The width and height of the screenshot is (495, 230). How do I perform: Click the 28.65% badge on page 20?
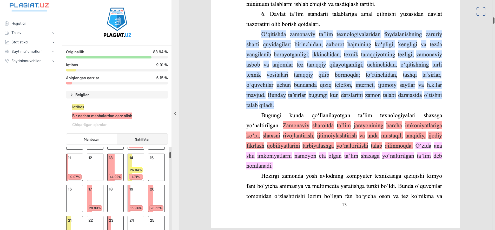click(x=156, y=208)
